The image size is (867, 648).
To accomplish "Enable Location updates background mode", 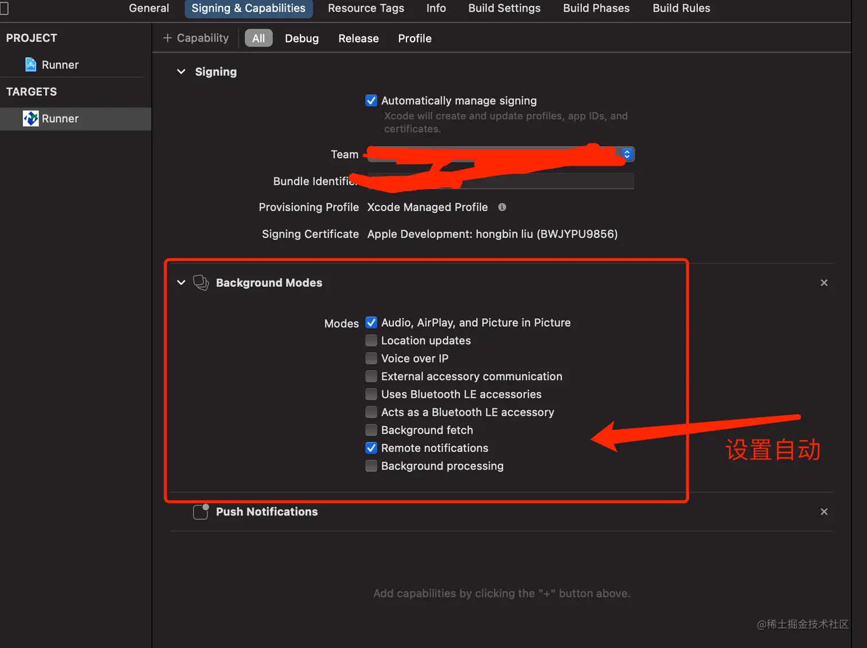I will pos(372,341).
